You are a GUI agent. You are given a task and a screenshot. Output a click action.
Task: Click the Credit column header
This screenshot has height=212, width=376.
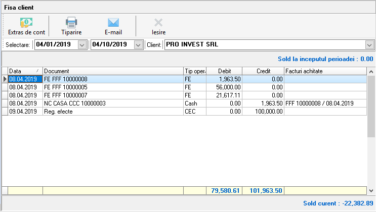(263, 71)
